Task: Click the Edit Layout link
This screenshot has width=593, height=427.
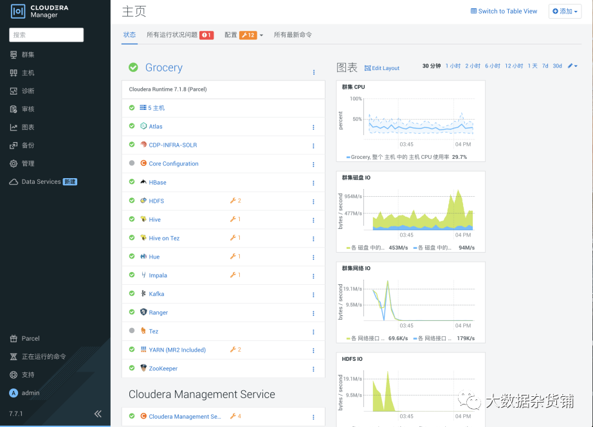Action: (x=382, y=68)
